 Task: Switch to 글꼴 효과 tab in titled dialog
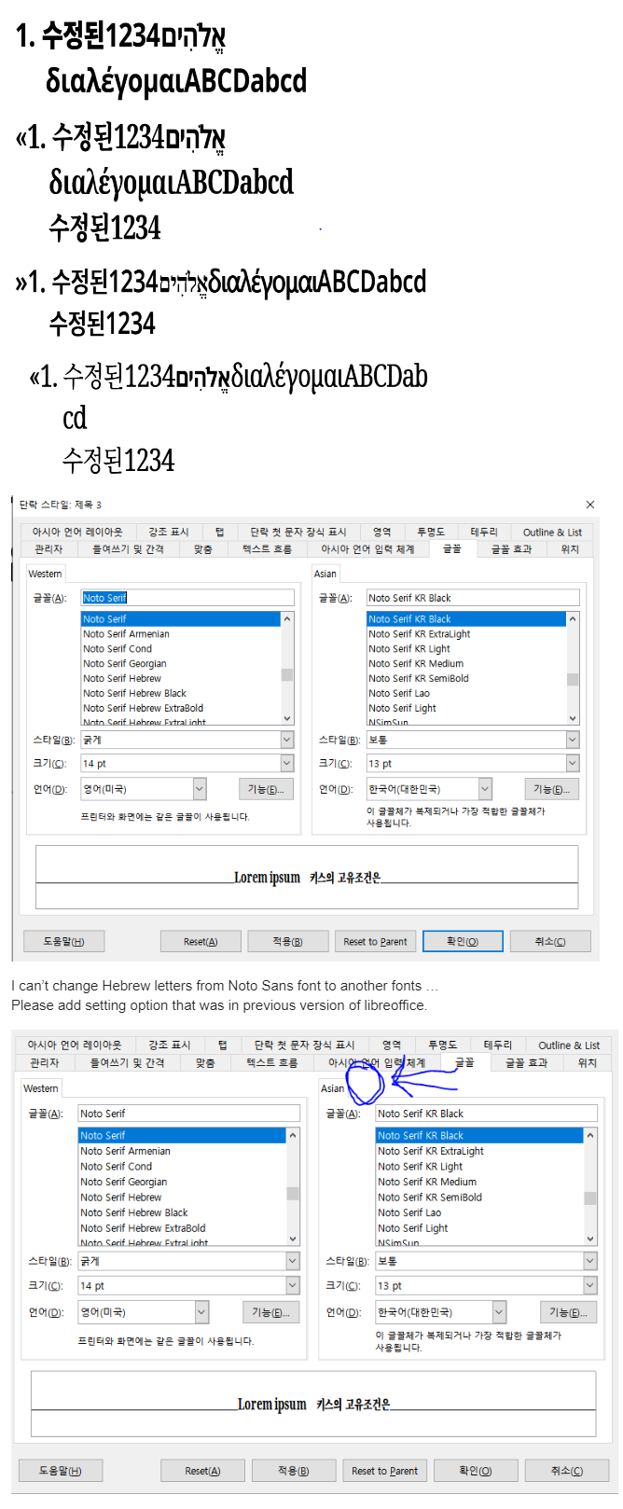(x=511, y=549)
